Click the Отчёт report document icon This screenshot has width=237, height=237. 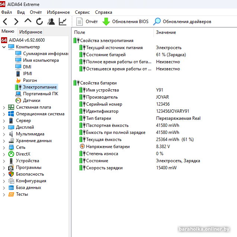pos(79,22)
